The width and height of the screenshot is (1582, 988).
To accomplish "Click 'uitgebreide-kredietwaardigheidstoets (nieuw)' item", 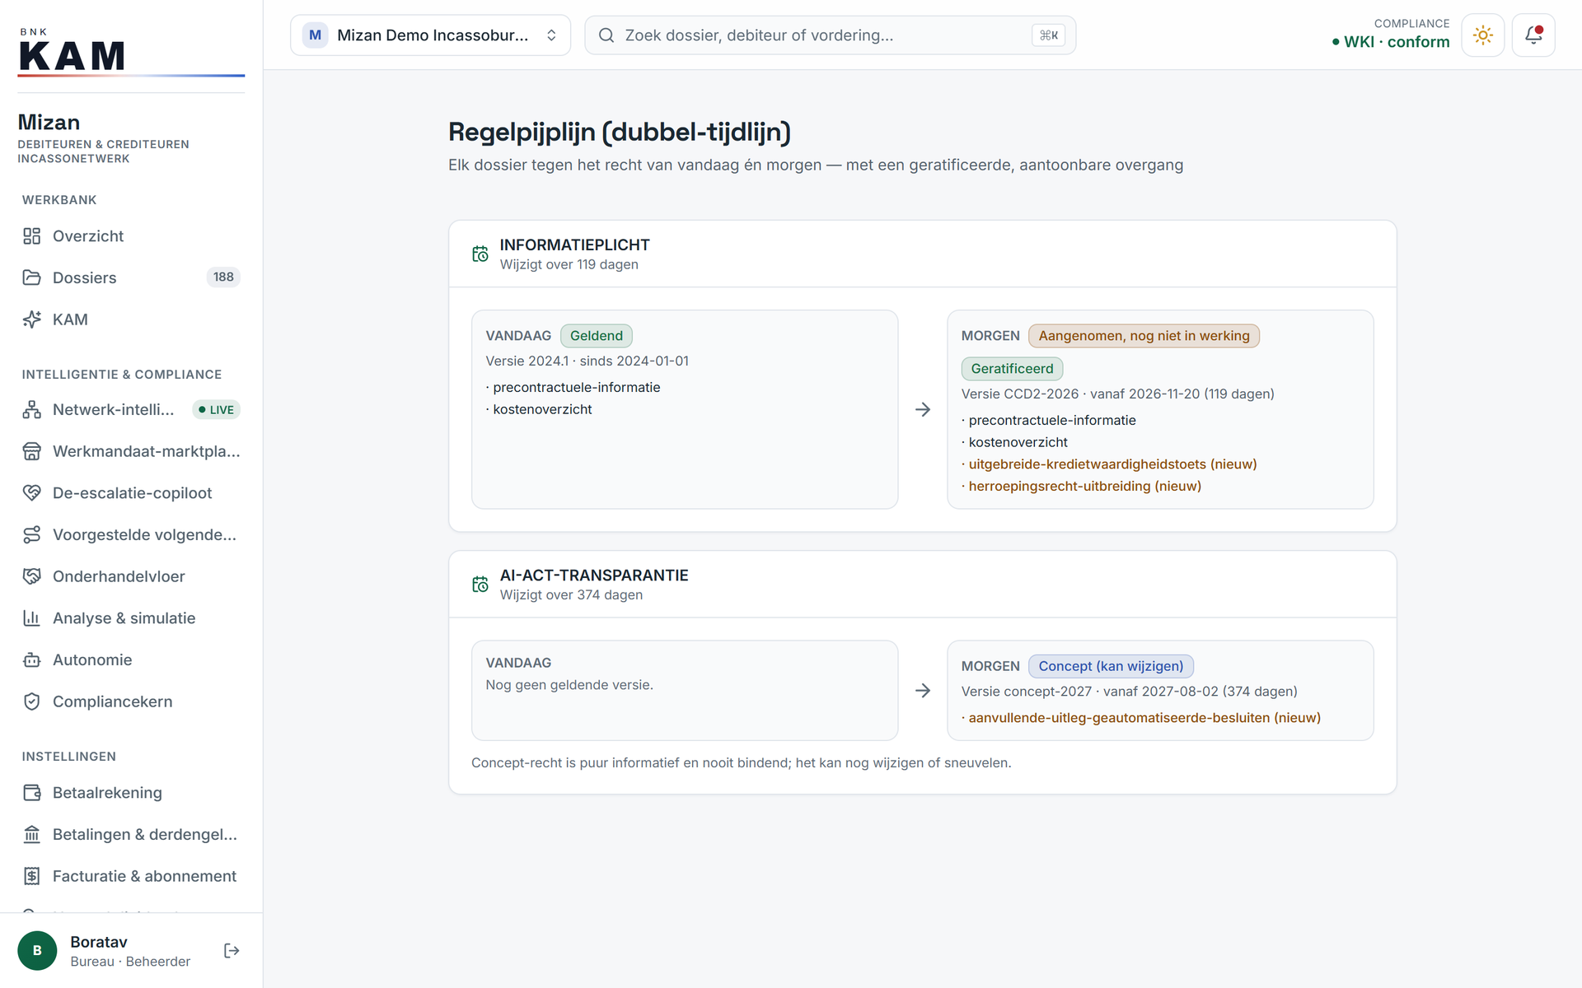I will (1109, 464).
